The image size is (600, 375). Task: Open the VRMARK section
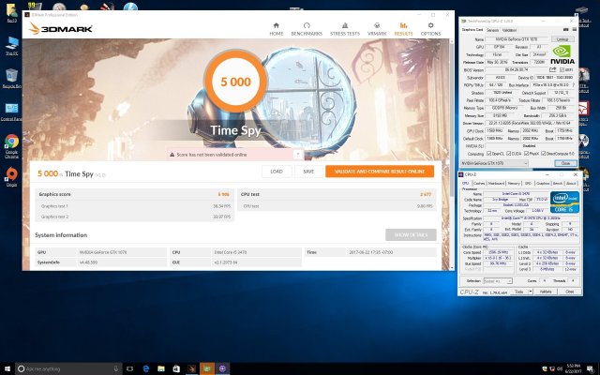click(377, 30)
